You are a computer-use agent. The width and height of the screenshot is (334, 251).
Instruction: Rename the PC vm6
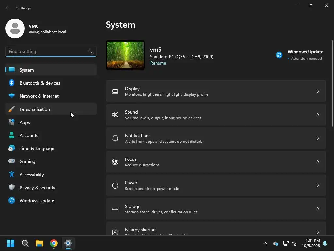[158, 63]
